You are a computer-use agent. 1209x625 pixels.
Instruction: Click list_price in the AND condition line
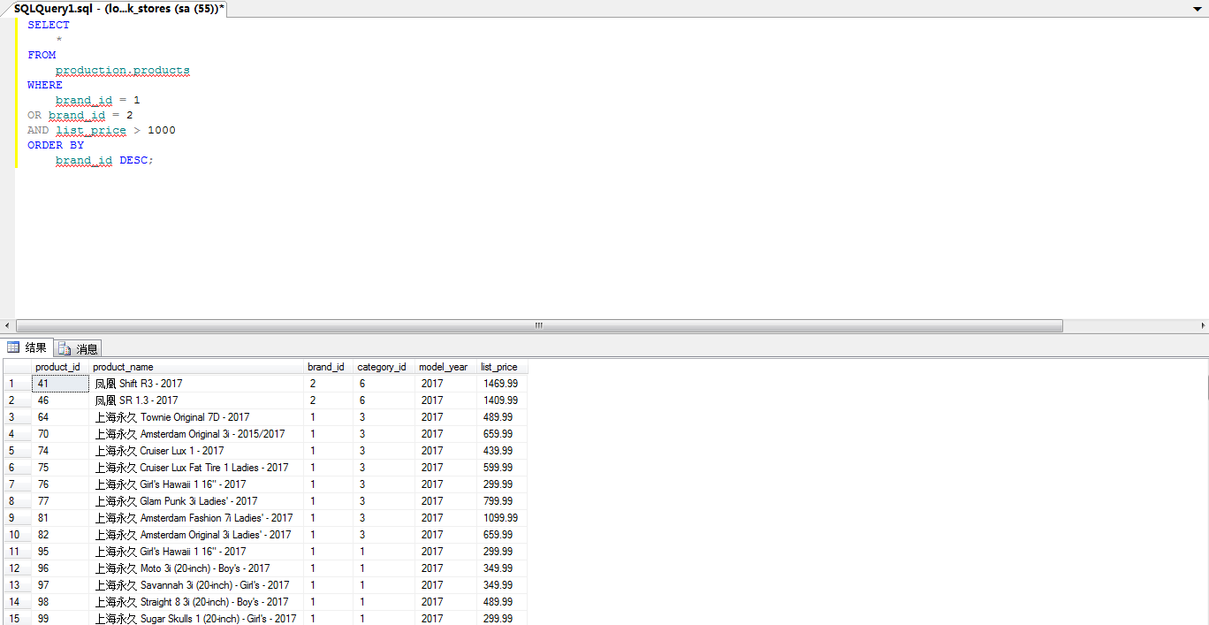(91, 130)
